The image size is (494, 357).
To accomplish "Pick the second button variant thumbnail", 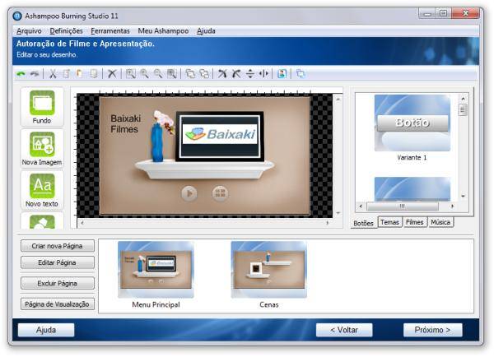I will click(412, 189).
